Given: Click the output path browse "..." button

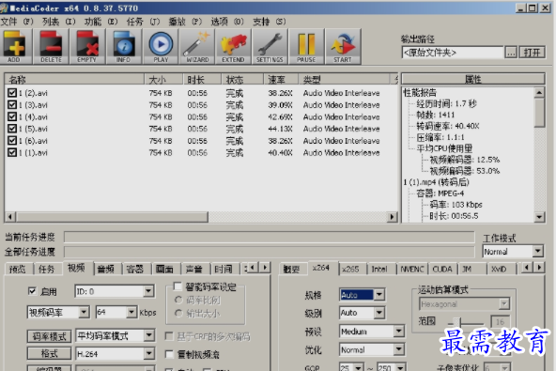Looking at the screenshot, I should pos(511,53).
